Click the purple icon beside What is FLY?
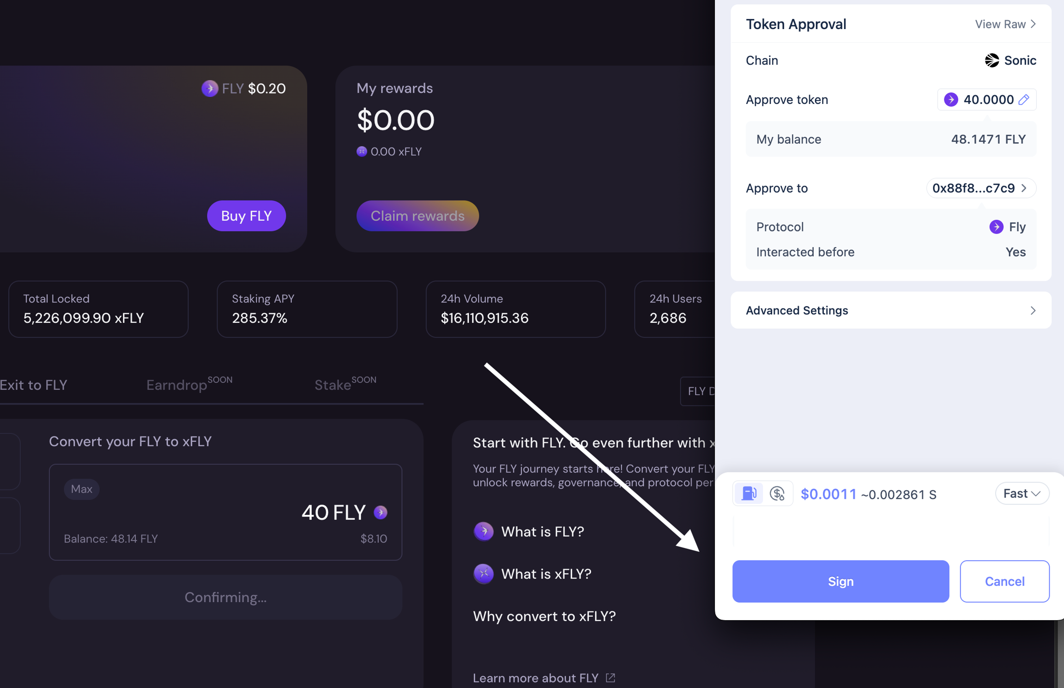This screenshot has height=688, width=1064. coord(484,531)
